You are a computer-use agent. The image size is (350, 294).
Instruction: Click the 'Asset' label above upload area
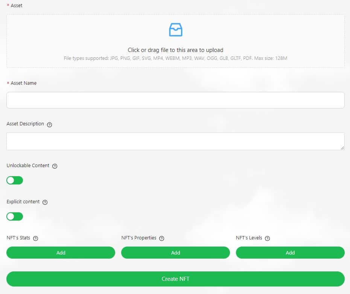pos(17,6)
